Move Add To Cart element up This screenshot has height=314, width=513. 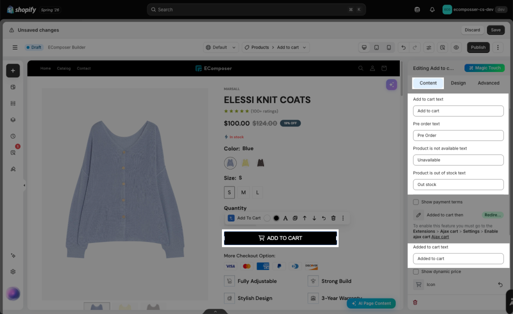click(305, 218)
